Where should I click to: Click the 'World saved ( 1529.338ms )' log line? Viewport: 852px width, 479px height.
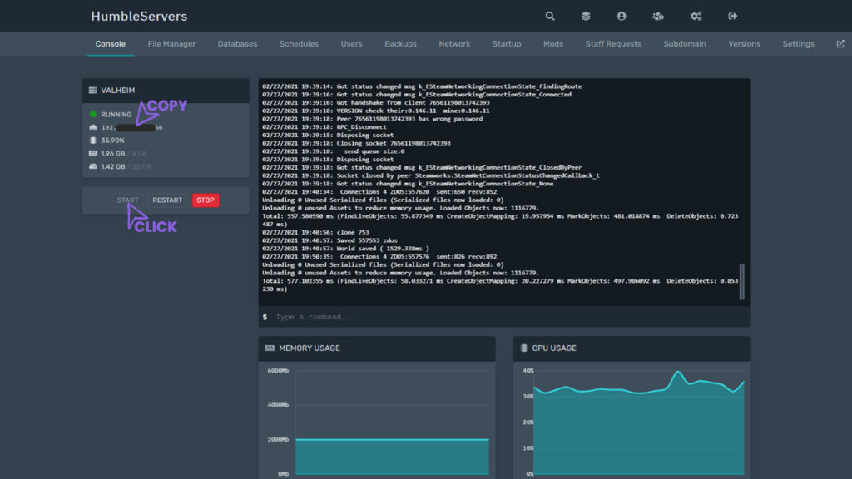pos(345,248)
